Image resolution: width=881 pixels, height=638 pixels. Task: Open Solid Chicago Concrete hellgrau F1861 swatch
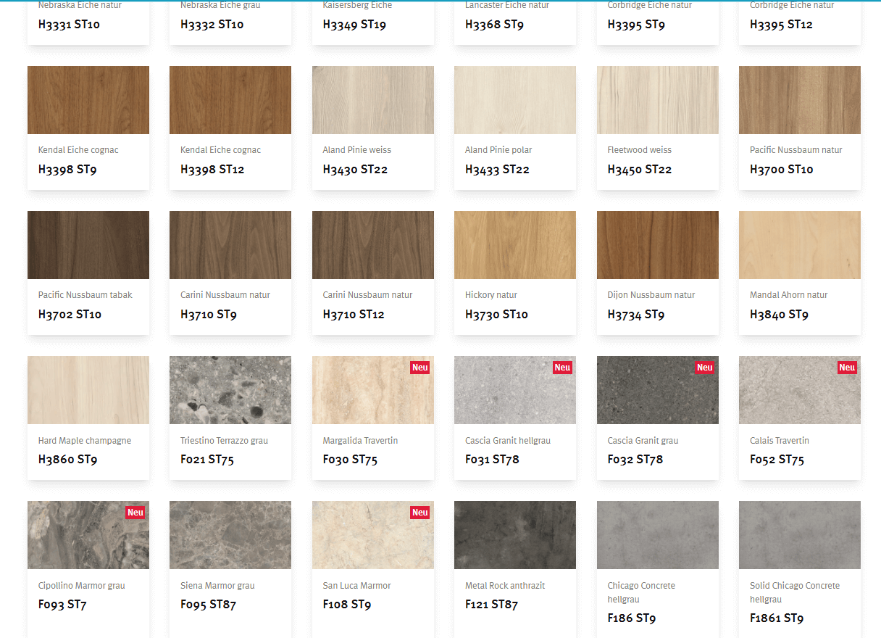click(800, 535)
